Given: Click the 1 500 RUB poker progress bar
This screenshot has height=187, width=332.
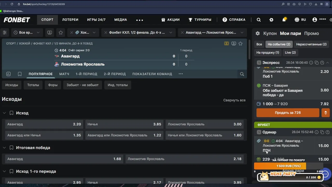Looking at the screenshot, I should point(288,166).
